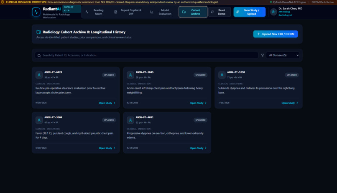Click the RadiantAI pulse logo icon
Image resolution: width=337 pixels, height=193 pixels.
coord(36,12)
